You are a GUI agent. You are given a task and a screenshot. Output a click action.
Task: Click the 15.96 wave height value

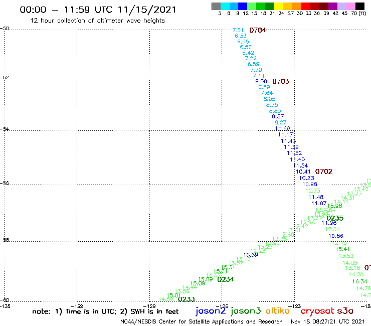334,206
